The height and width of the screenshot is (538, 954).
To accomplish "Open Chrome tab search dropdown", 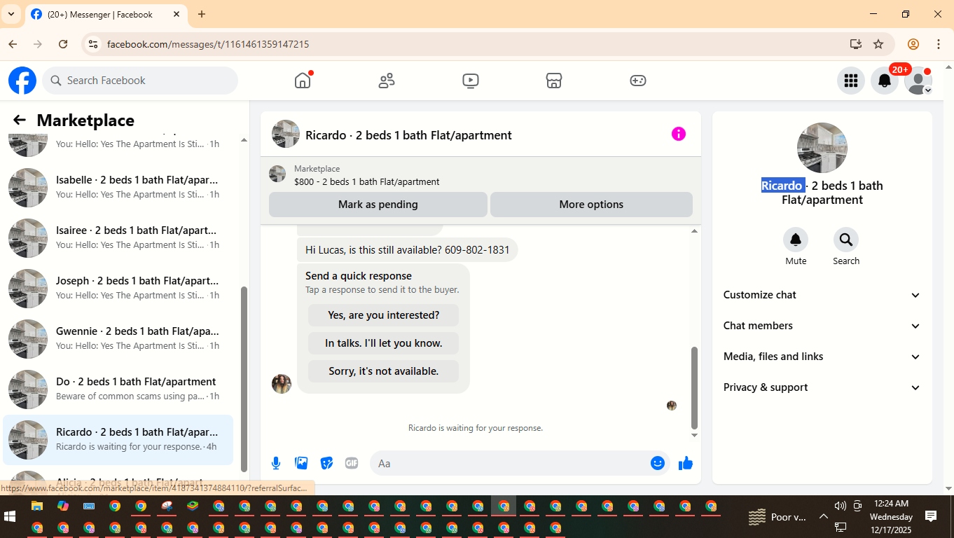I will [x=11, y=14].
